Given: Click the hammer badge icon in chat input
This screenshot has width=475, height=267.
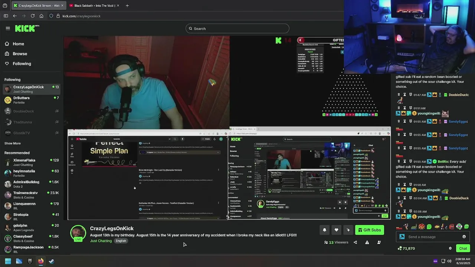Looking at the screenshot, I should pos(402,237).
